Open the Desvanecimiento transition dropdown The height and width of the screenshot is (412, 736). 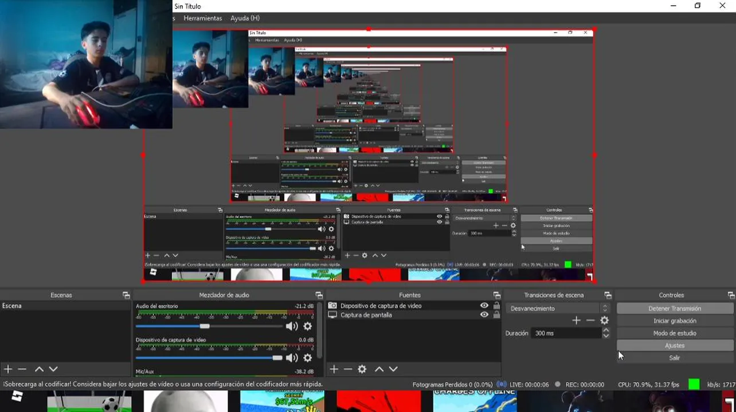(x=558, y=308)
